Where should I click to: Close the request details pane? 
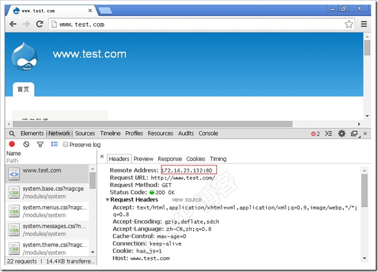click(102, 156)
